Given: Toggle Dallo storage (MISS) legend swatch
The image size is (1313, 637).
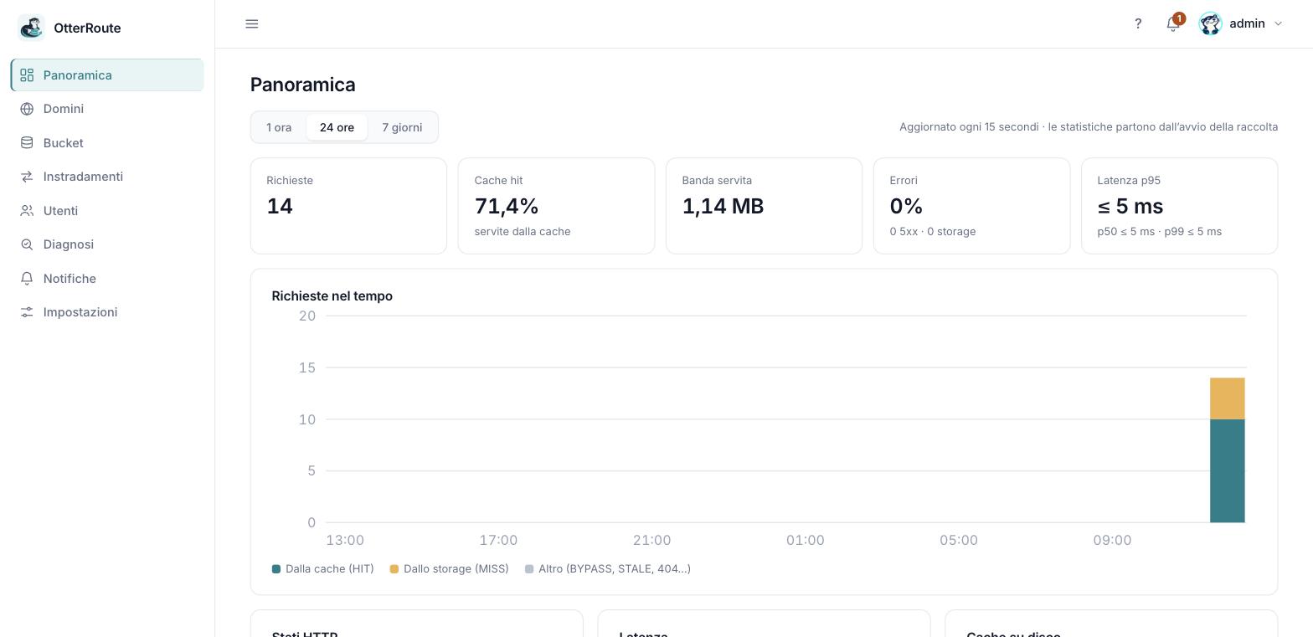Looking at the screenshot, I should point(394,569).
